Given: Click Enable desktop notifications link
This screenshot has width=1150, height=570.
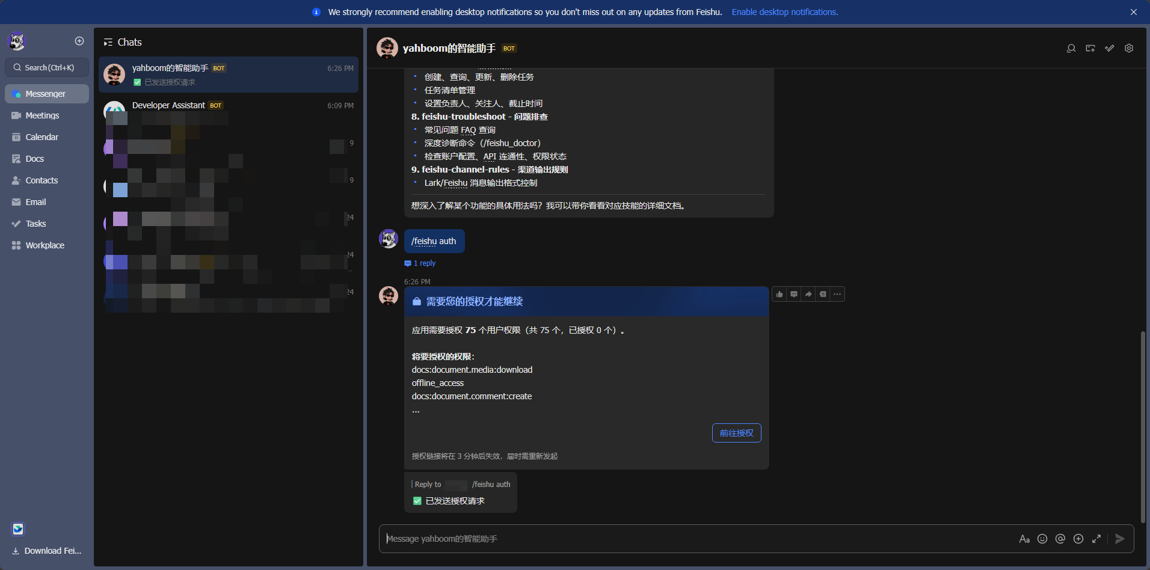Looking at the screenshot, I should click(785, 12).
